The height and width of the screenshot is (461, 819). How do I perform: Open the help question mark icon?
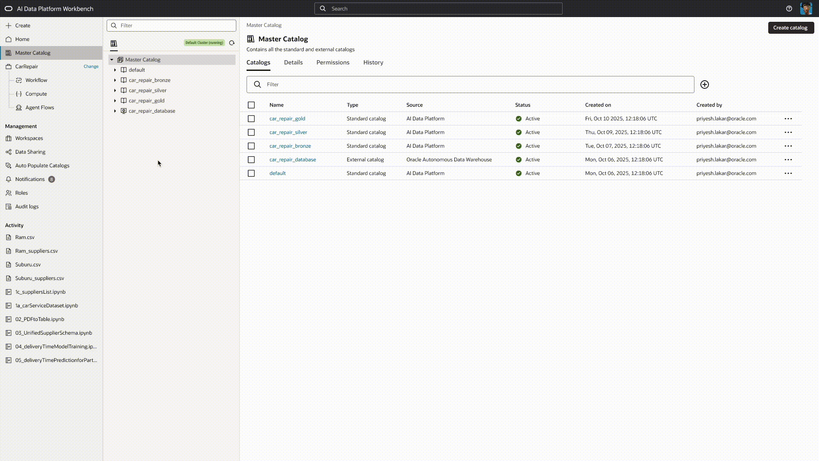(789, 9)
